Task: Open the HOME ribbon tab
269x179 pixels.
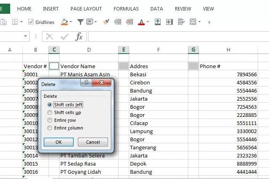Action: pyautogui.click(x=24, y=9)
